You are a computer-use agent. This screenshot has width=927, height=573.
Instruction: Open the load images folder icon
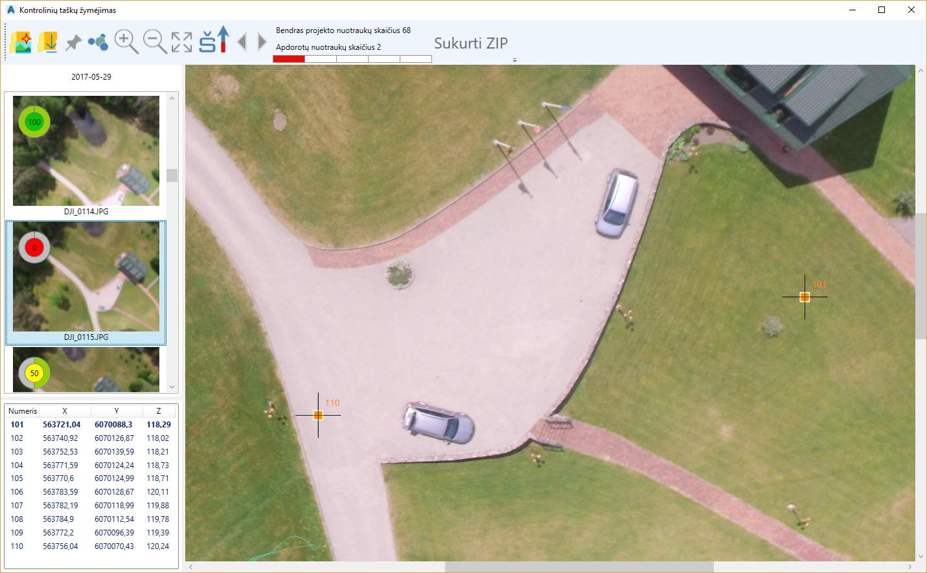pos(21,43)
